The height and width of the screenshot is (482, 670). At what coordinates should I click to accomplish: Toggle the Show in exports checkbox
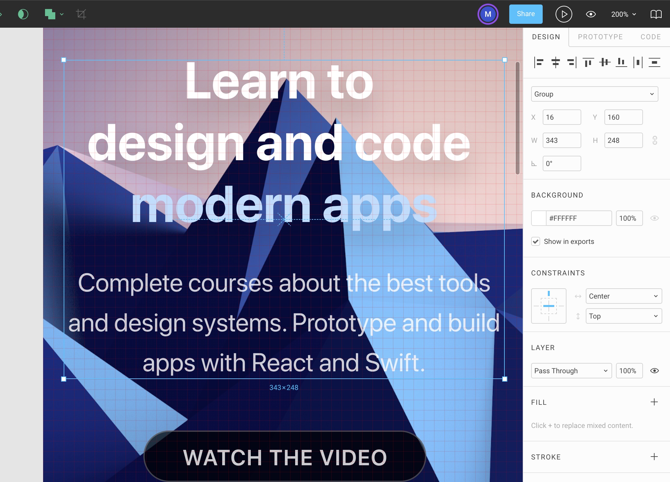pyautogui.click(x=536, y=241)
